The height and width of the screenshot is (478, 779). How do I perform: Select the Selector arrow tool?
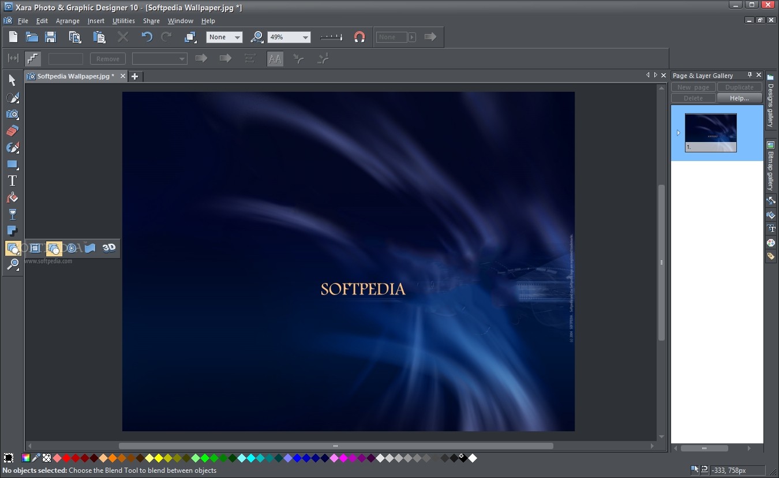pos(12,80)
